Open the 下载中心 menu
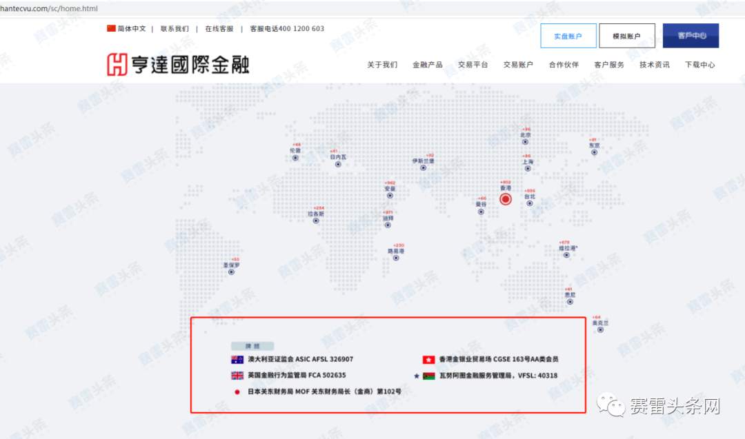This screenshot has width=745, height=439. (700, 65)
